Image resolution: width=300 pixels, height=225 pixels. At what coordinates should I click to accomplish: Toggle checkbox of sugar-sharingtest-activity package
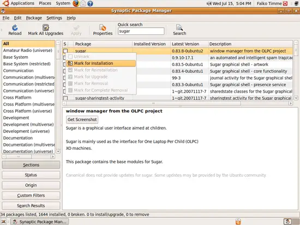65,98
